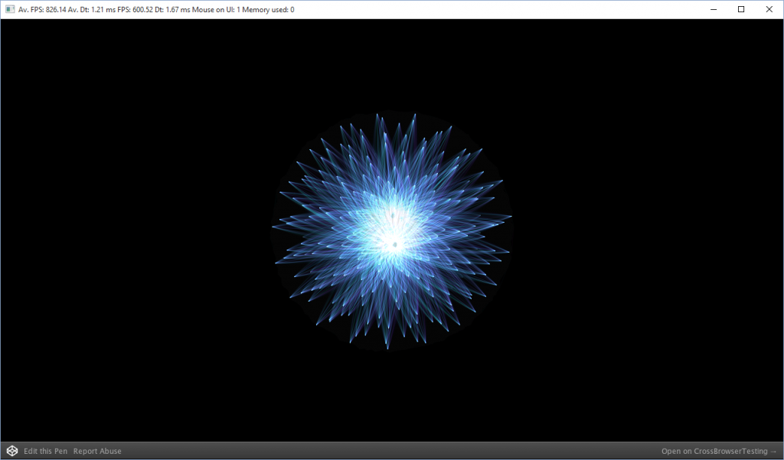Click the bottom-most petal tip of the flower
This screenshot has width=784, height=460.
(387, 348)
